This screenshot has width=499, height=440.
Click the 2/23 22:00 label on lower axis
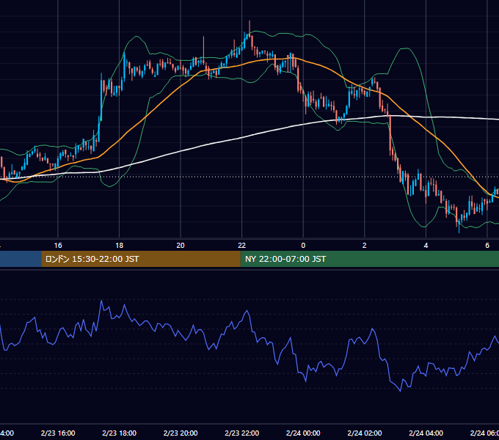click(x=242, y=433)
